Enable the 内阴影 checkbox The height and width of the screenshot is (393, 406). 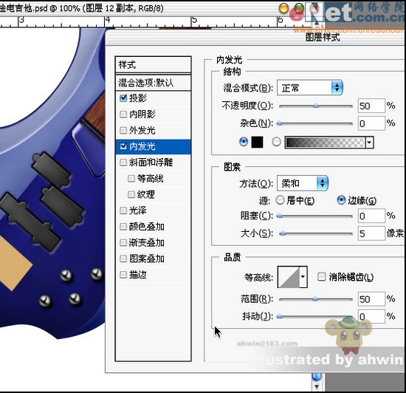[123, 115]
